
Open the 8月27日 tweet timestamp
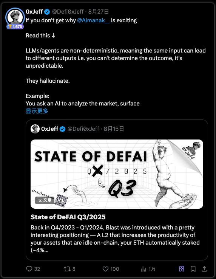(99, 12)
